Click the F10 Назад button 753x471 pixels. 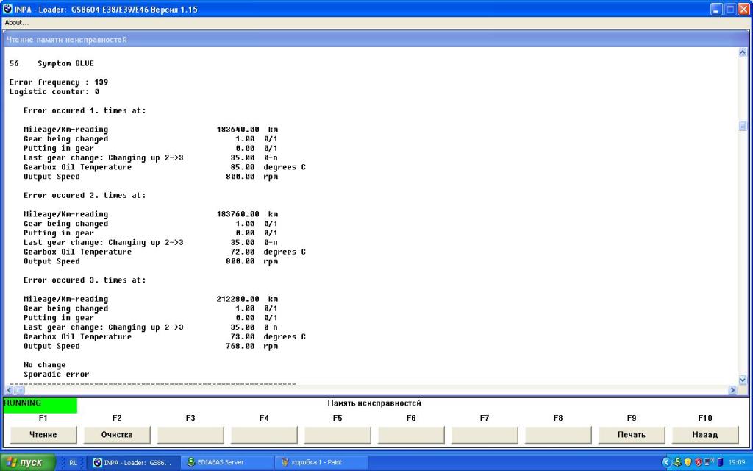pos(705,435)
